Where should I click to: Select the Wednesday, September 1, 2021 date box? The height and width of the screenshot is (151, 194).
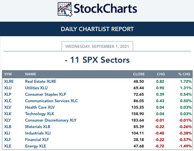pyautogui.click(x=97, y=46)
